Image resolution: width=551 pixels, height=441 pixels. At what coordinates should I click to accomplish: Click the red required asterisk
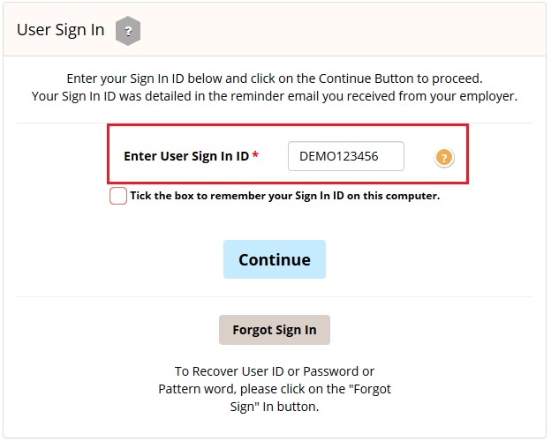(255, 154)
